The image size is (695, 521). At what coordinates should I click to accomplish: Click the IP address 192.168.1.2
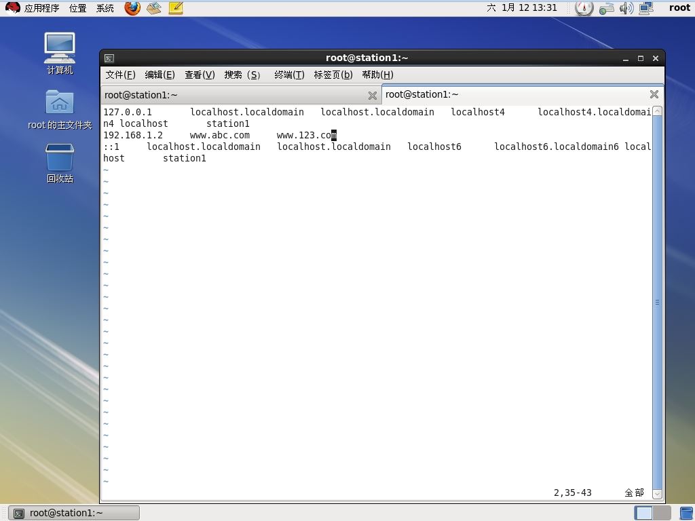[133, 135]
